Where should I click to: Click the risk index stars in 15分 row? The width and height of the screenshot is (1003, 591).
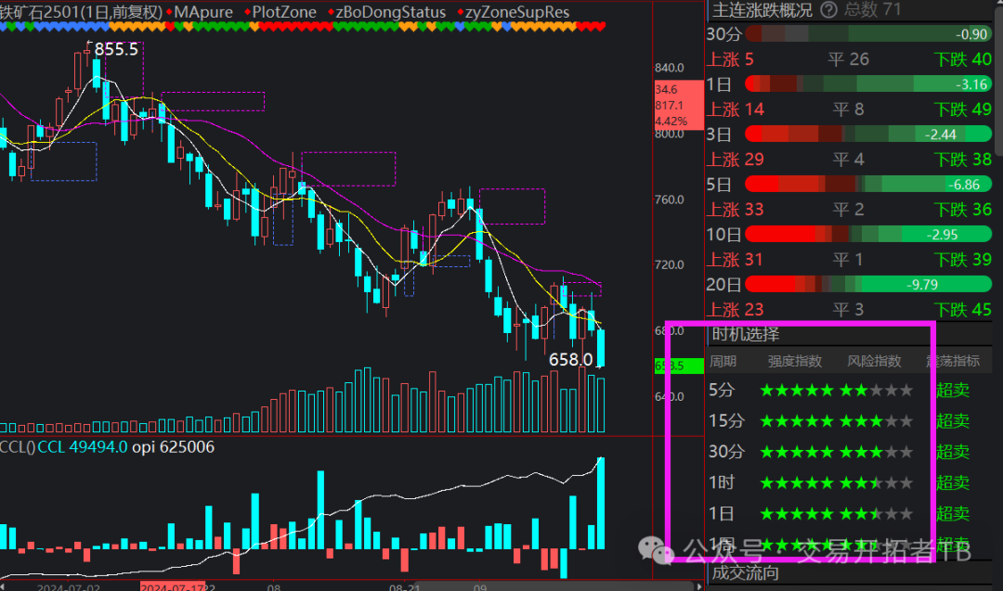[876, 421]
